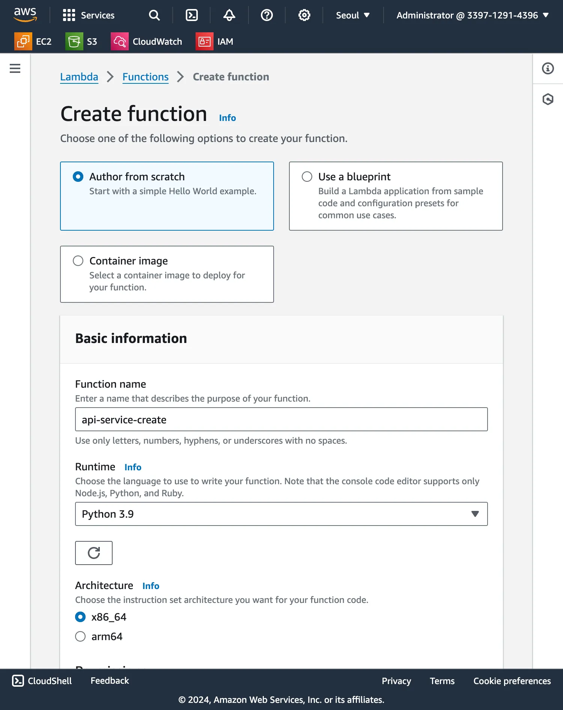The height and width of the screenshot is (710, 563).
Task: Open the CloudWatch shortcut icon
Action: [120, 41]
